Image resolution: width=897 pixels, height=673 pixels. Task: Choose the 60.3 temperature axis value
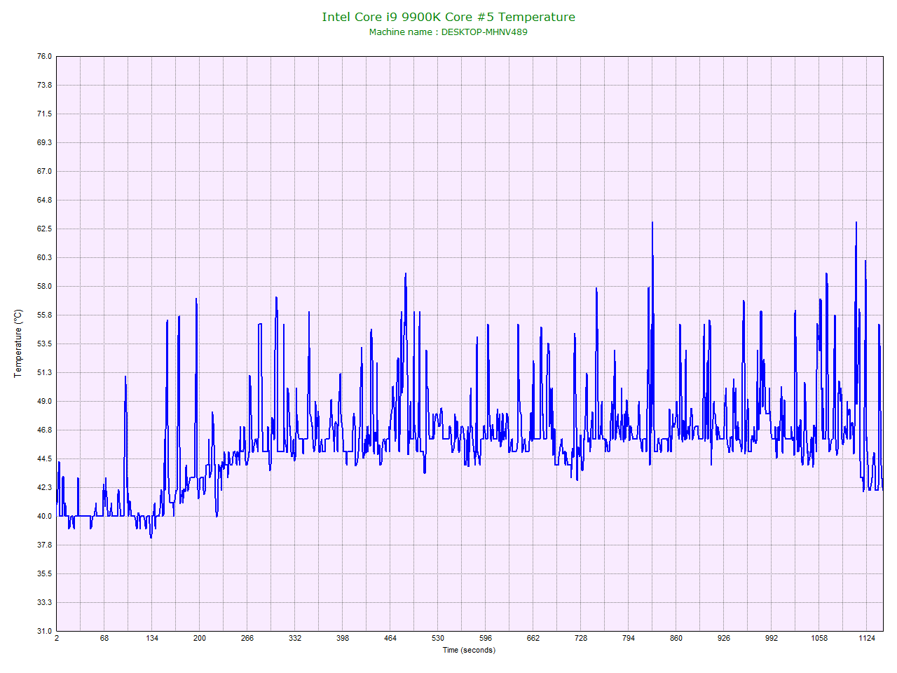click(x=44, y=257)
